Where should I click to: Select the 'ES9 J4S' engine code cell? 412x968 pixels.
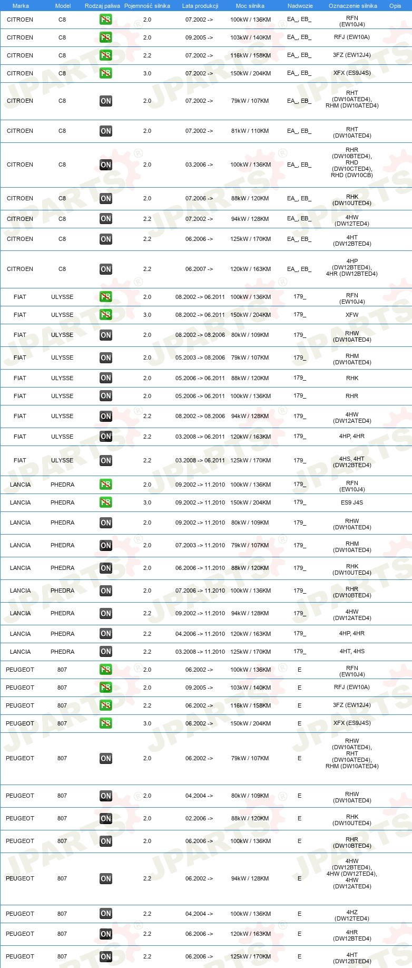point(352,502)
